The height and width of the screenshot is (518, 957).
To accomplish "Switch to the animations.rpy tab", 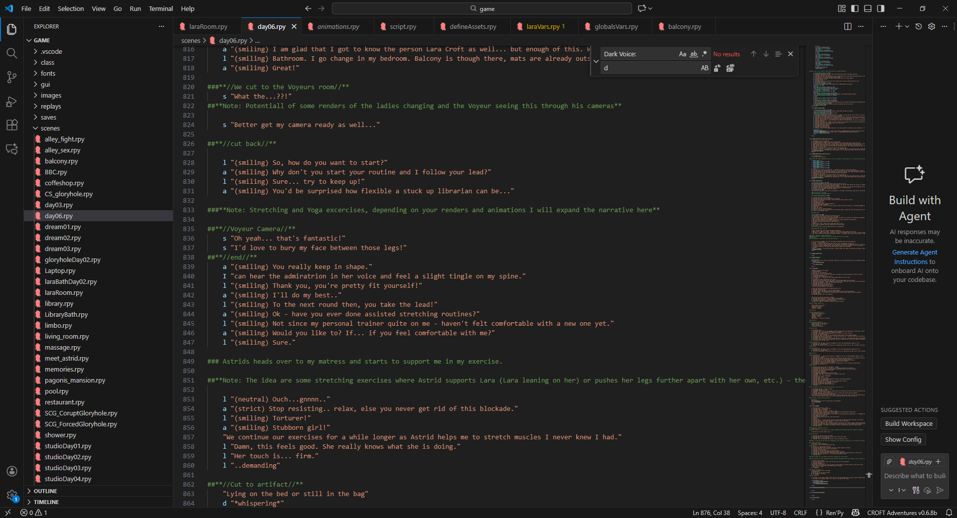I will click(338, 26).
